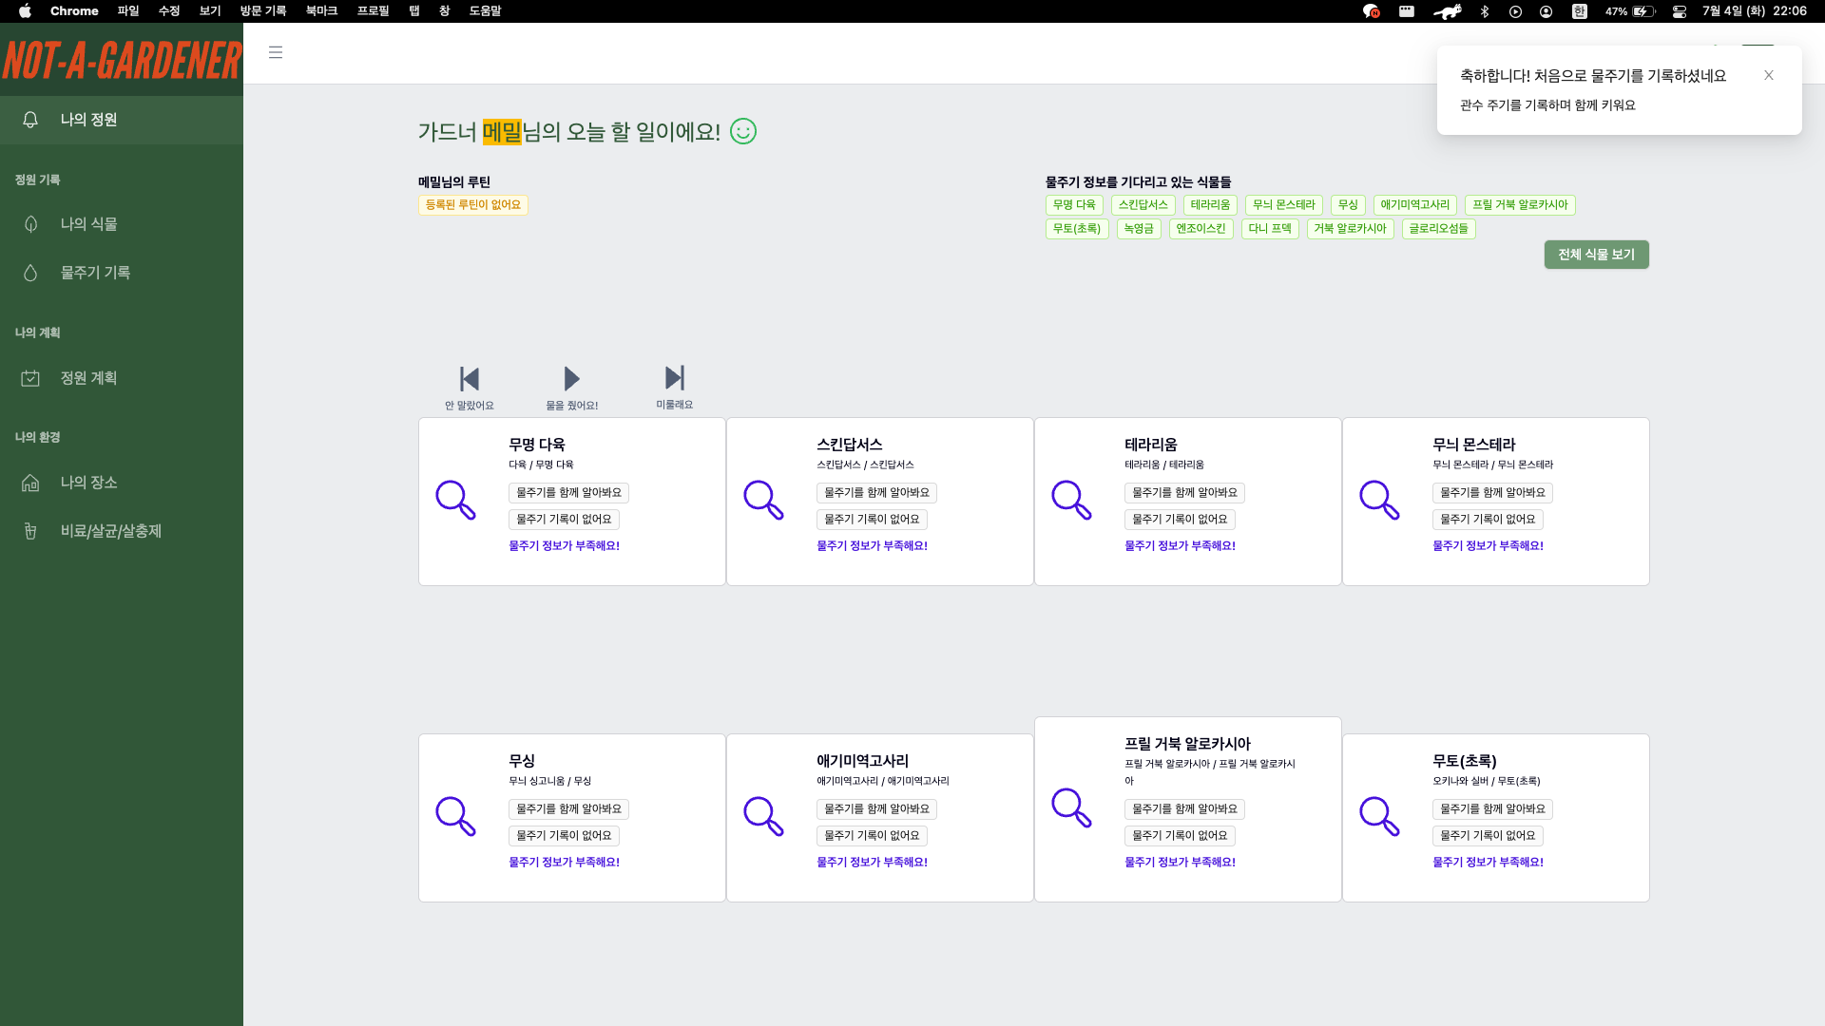This screenshot has width=1825, height=1026.
Task: Open 비료/살균/살충제 sidebar item
Action: point(122,531)
